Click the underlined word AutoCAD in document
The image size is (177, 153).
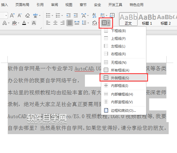(84, 68)
